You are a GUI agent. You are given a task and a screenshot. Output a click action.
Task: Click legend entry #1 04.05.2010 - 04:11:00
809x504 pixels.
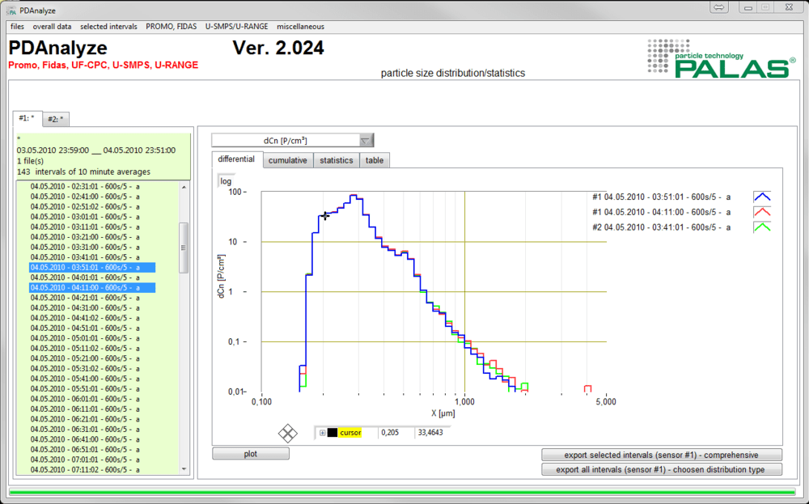pyautogui.click(x=662, y=212)
